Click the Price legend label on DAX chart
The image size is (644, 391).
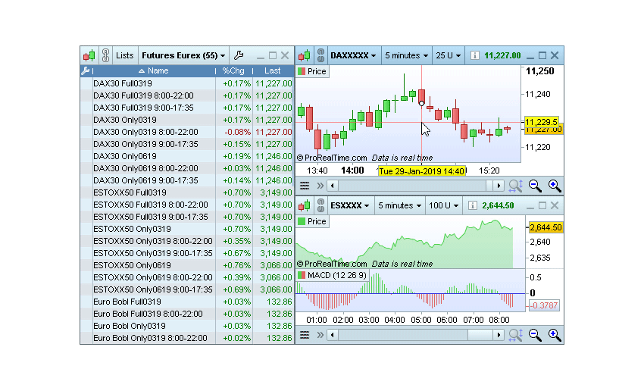pos(312,71)
